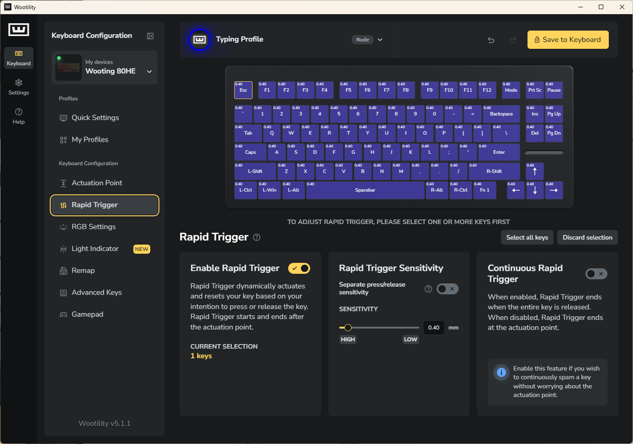Image resolution: width=633 pixels, height=444 pixels.
Task: Select the Esc key on keyboard layout
Action: tap(243, 90)
